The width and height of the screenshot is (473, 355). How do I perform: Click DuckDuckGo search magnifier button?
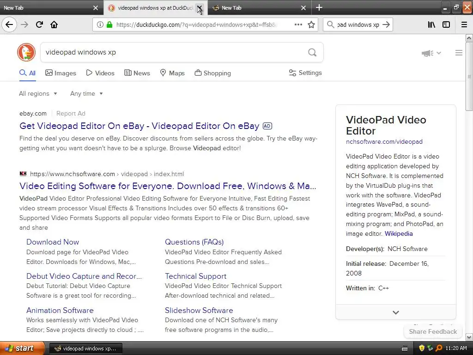coord(312,52)
